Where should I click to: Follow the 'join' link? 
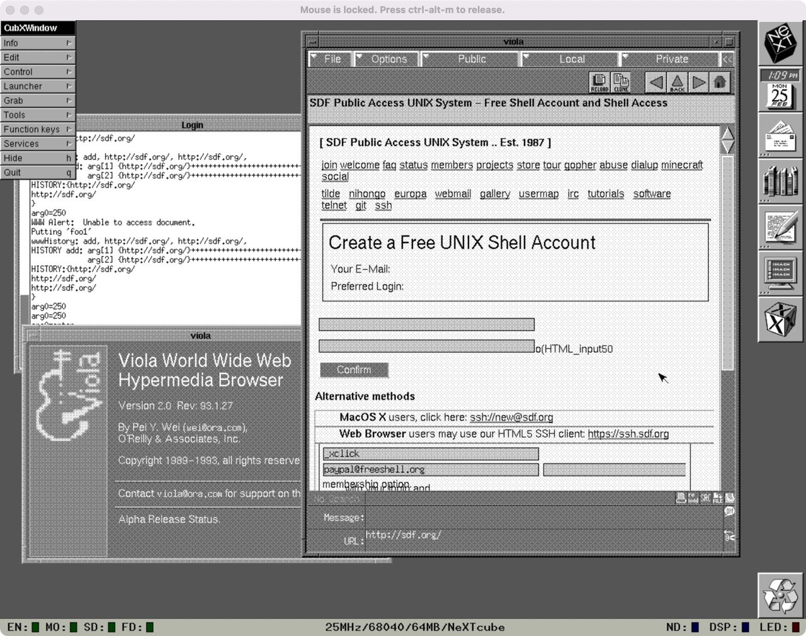point(329,165)
